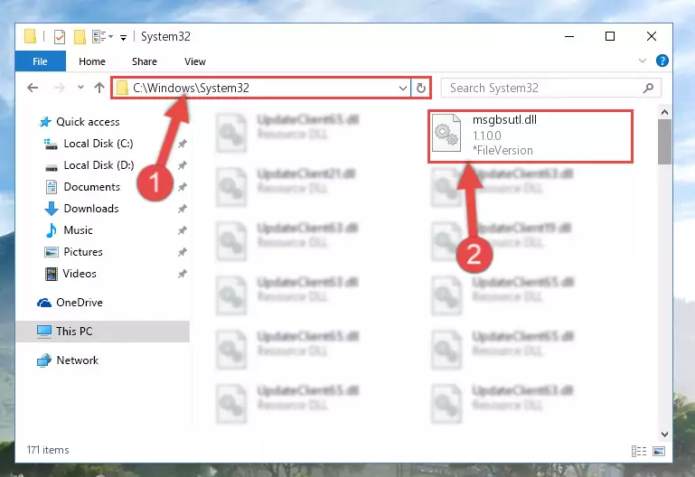This screenshot has width=695, height=477.
Task: Click the vertical scrollbar thumb
Action: [664, 142]
